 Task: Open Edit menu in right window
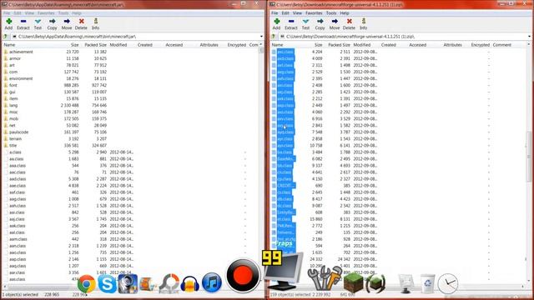click(x=285, y=13)
